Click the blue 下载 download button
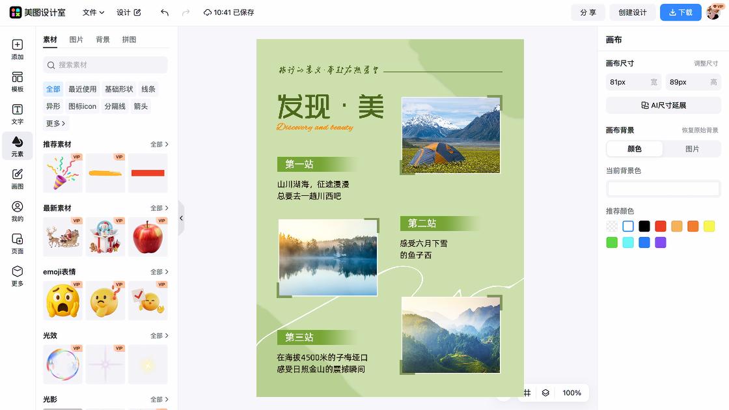The image size is (729, 410). (681, 12)
